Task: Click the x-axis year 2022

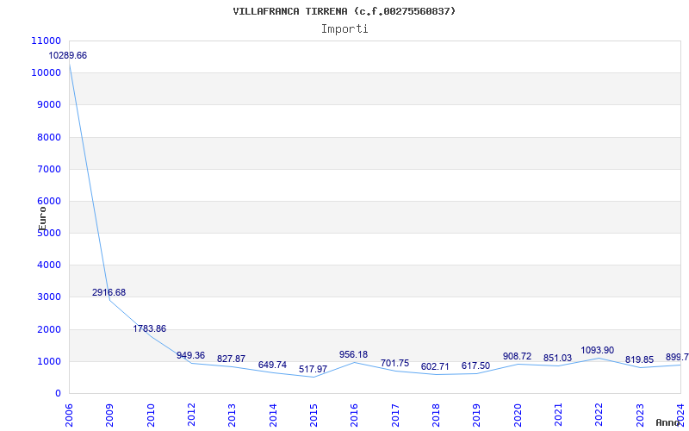Action: [599, 415]
